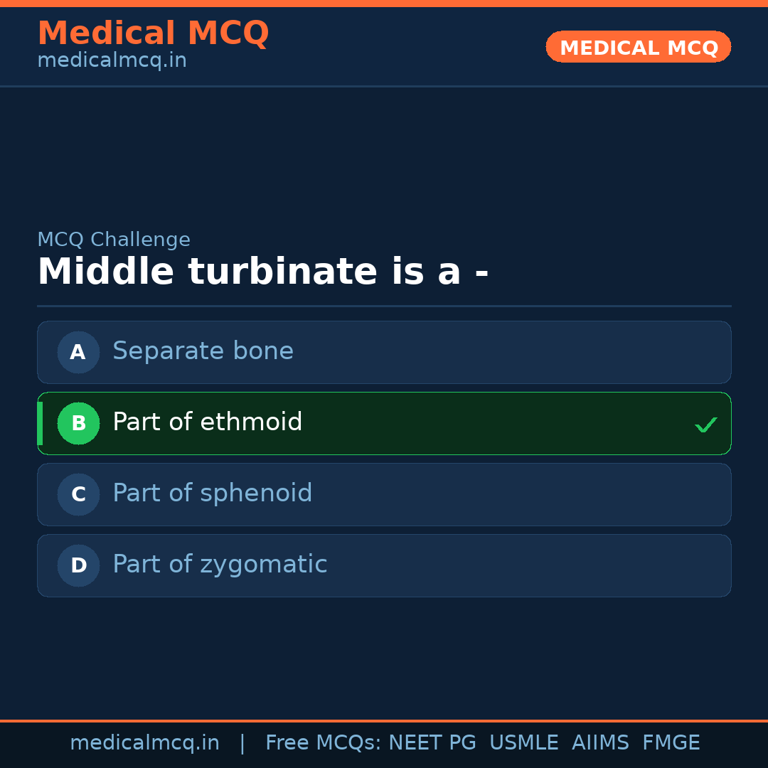This screenshot has width=768, height=768.
Task: Click the 'MCQ Challenge' label
Action: click(x=114, y=240)
